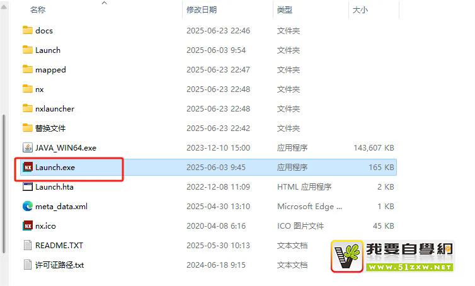Viewport: 475px width, 286px height.
Task: Click the NX icon of Launch.exe
Action: point(28,167)
